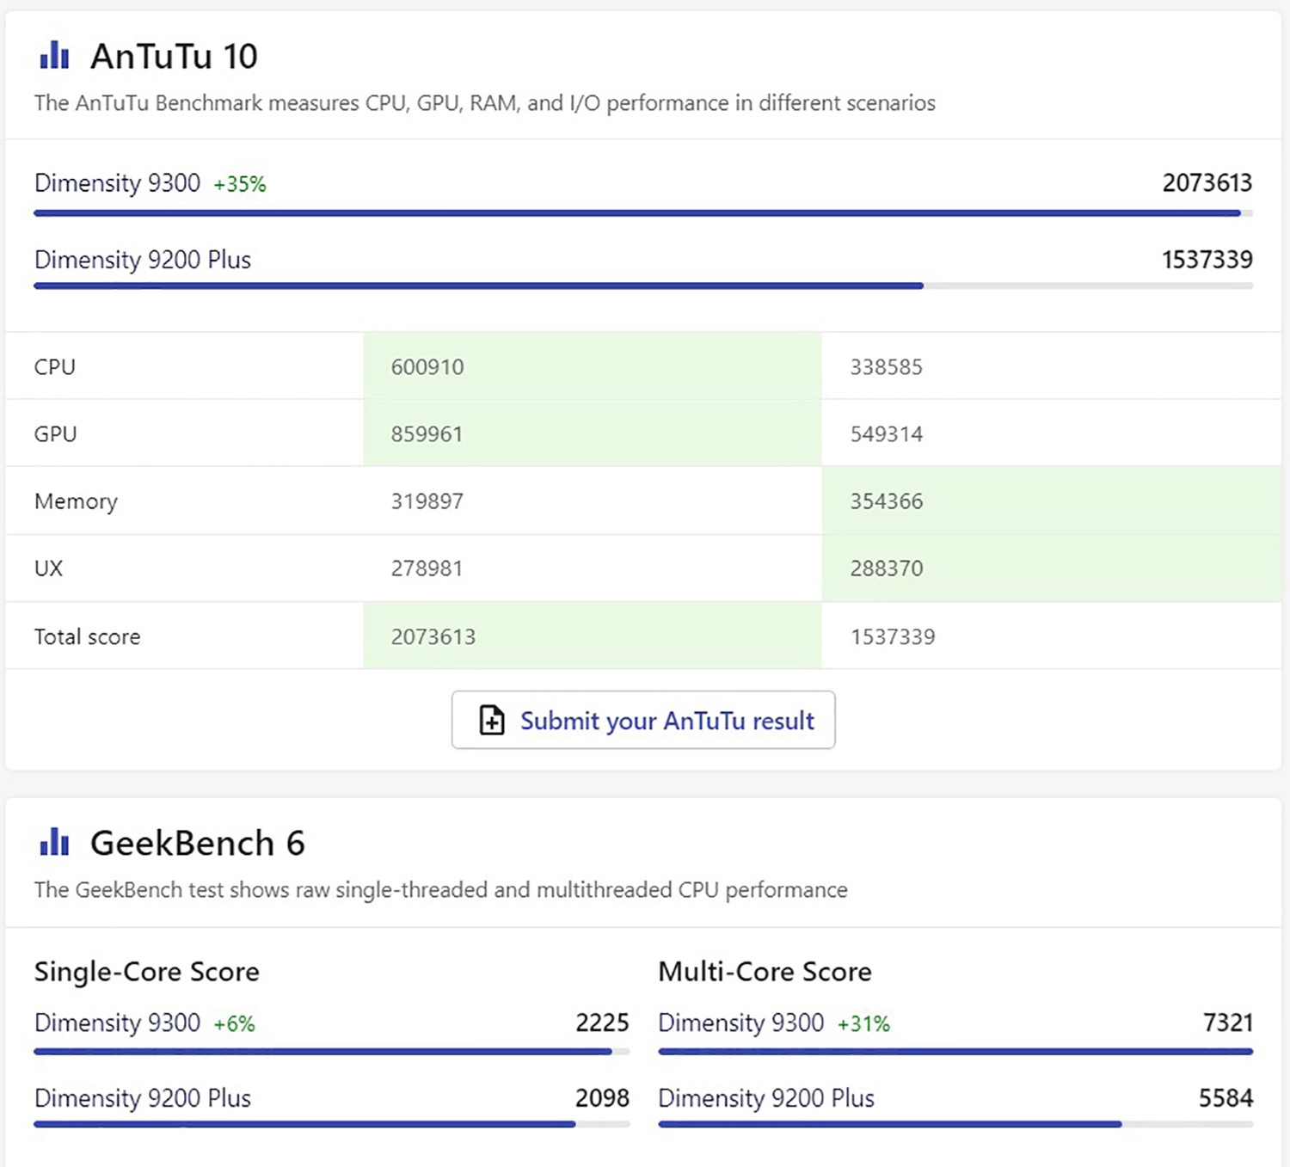Image resolution: width=1290 pixels, height=1167 pixels.
Task: Click the AnTuTu score 2073613 beside Dimensity 9300
Action: pos(1207,183)
